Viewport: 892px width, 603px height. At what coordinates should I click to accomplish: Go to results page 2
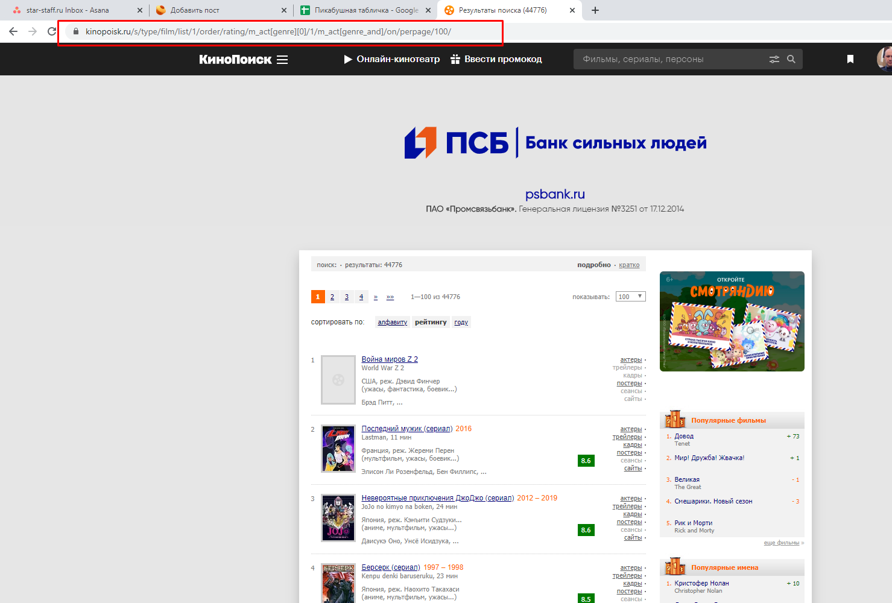[332, 297]
